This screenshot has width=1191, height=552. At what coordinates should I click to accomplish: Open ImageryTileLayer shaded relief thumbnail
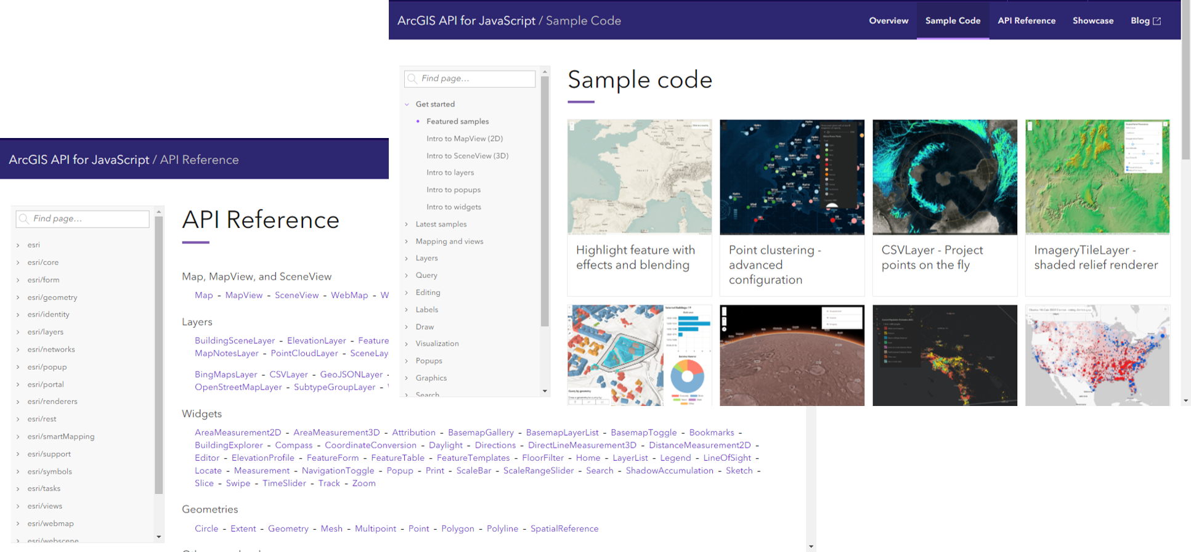[x=1097, y=177]
